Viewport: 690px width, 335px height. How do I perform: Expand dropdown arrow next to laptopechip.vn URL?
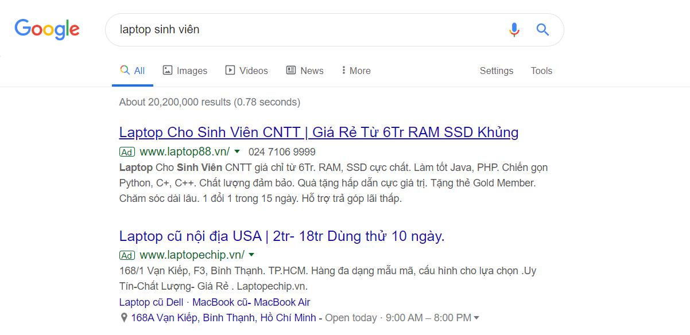coord(251,255)
